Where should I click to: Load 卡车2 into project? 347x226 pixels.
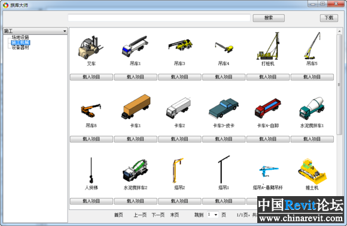(179, 139)
